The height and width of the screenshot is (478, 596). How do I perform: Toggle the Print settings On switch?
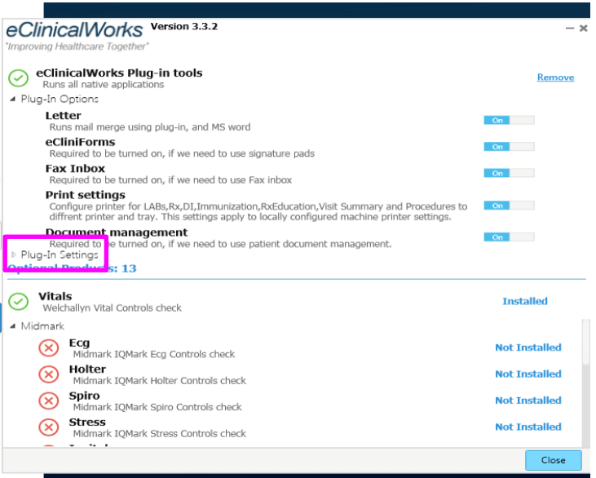pyautogui.click(x=509, y=206)
